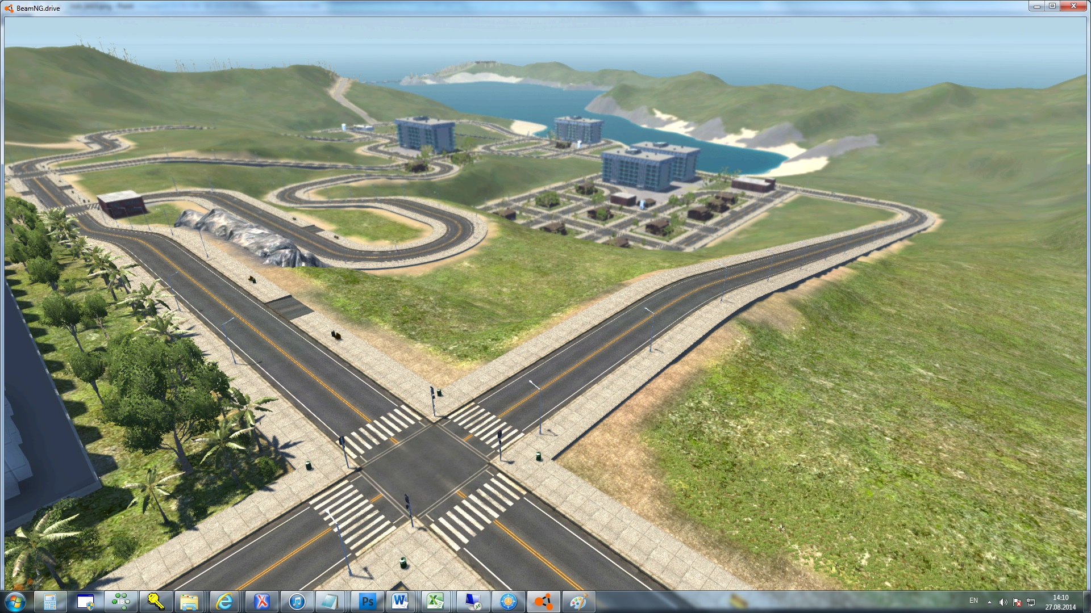Open the network connection tray icon
The image size is (1091, 613).
click(1031, 602)
